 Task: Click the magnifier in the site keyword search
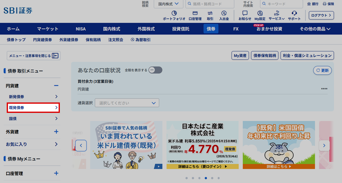pos(264,4)
